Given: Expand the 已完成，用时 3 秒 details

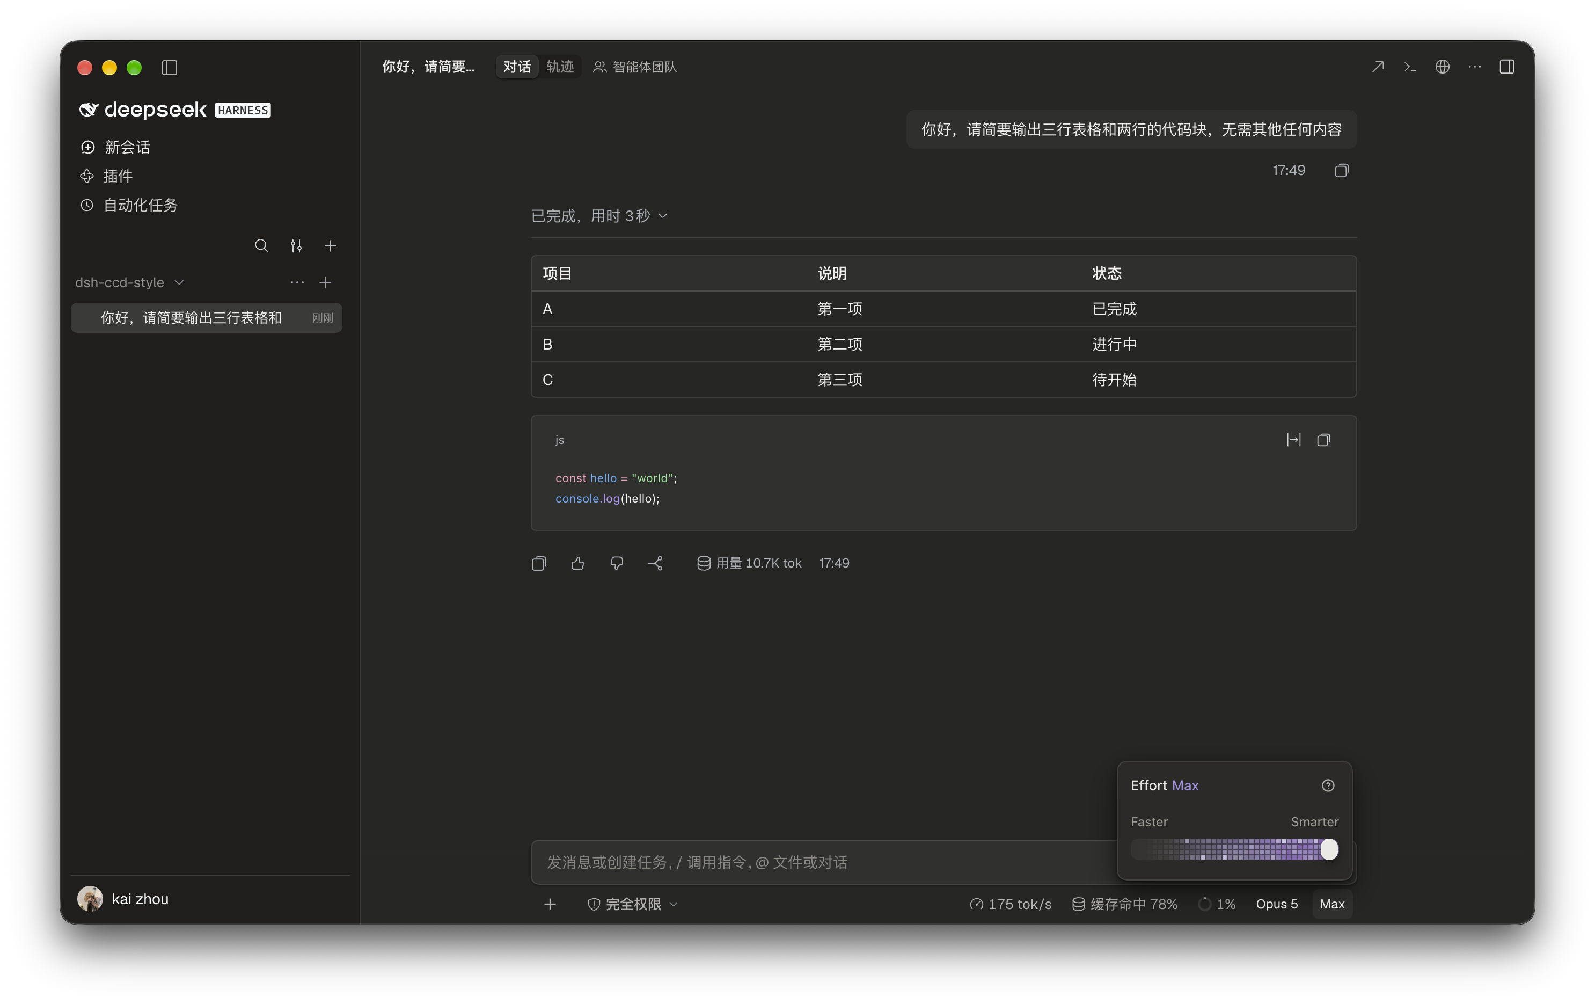Looking at the screenshot, I should [x=599, y=216].
